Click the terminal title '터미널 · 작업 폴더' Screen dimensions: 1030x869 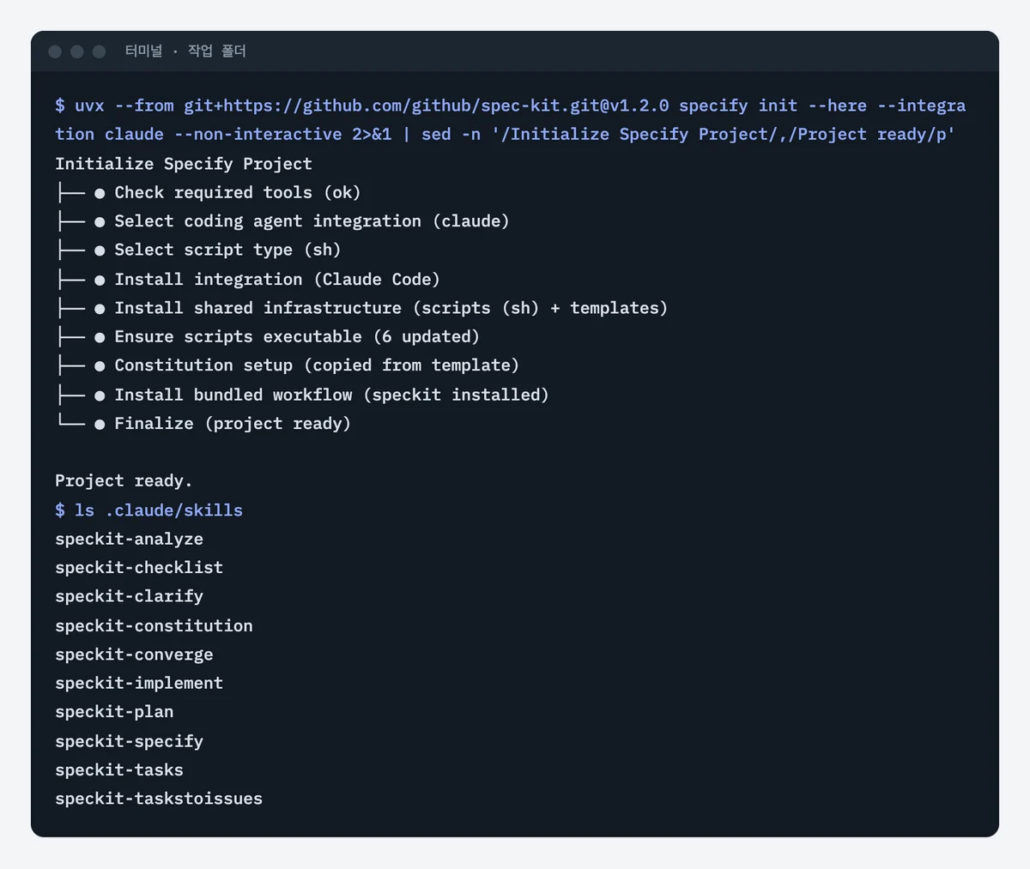coord(185,51)
